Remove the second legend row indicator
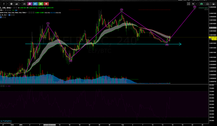 [x=10, y=10]
